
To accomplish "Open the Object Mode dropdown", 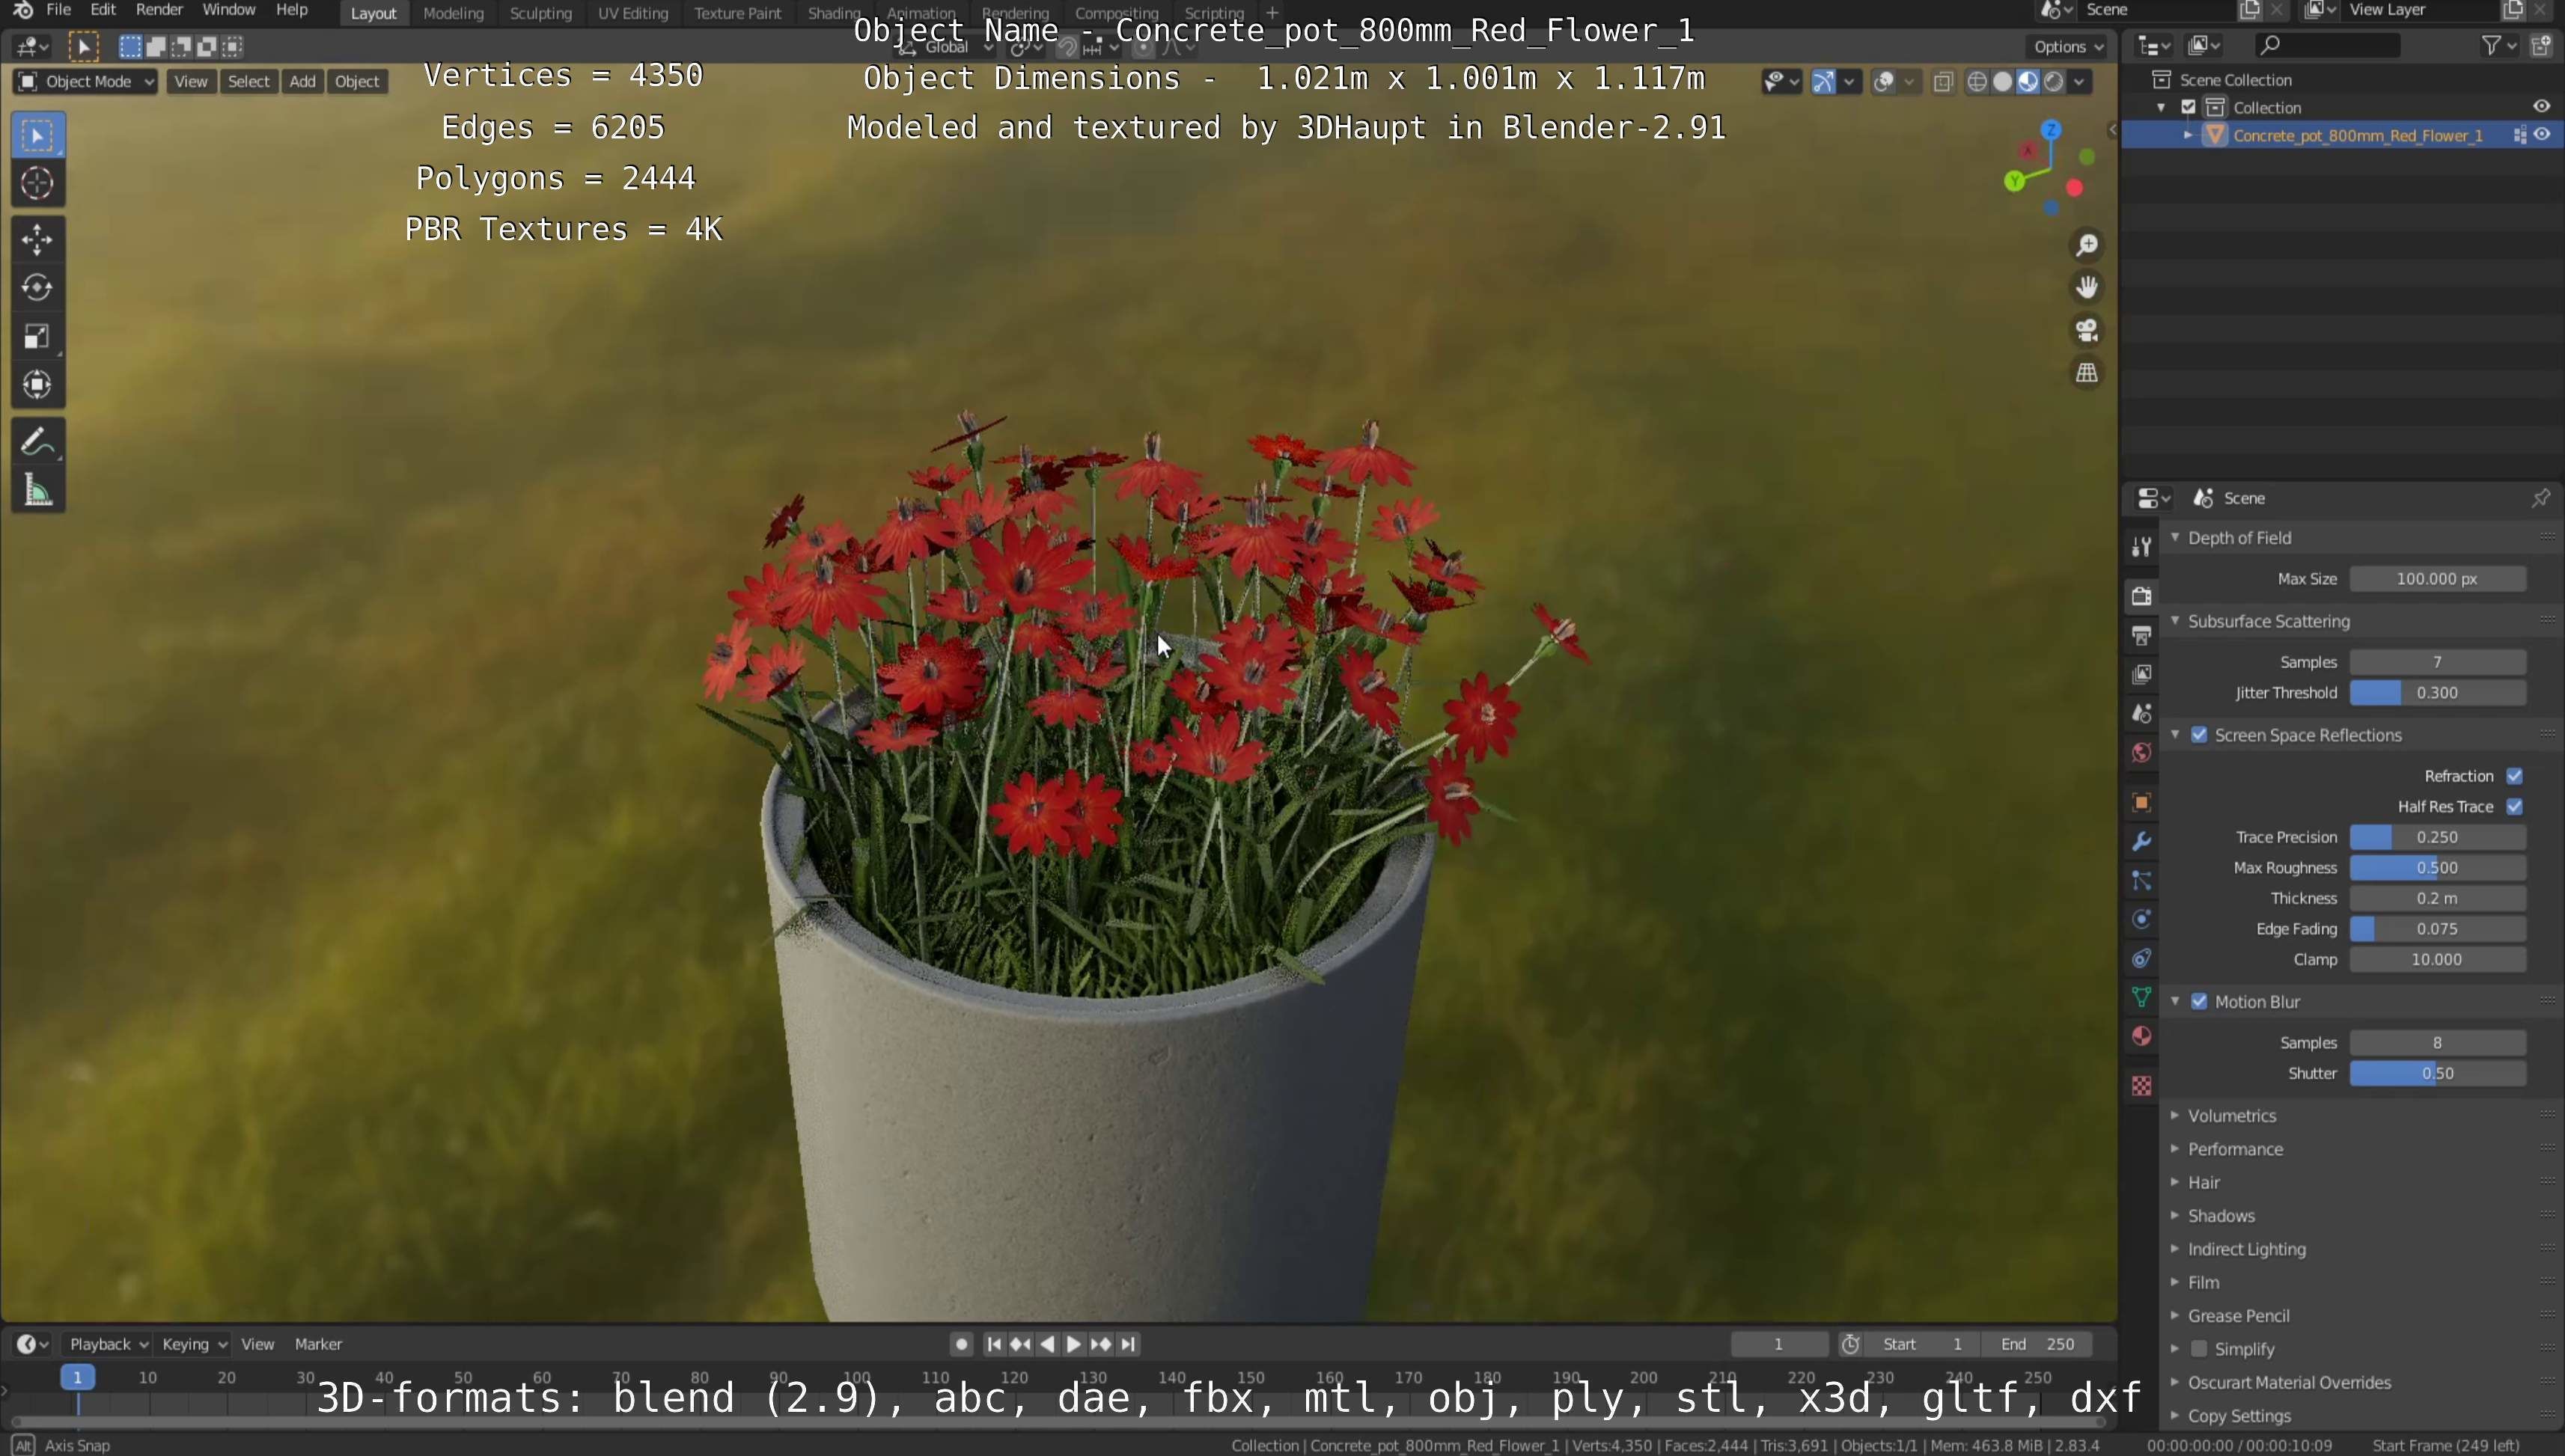I will 85,82.
